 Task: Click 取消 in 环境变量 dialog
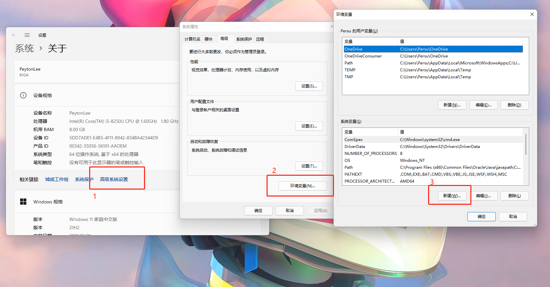tap(513, 217)
